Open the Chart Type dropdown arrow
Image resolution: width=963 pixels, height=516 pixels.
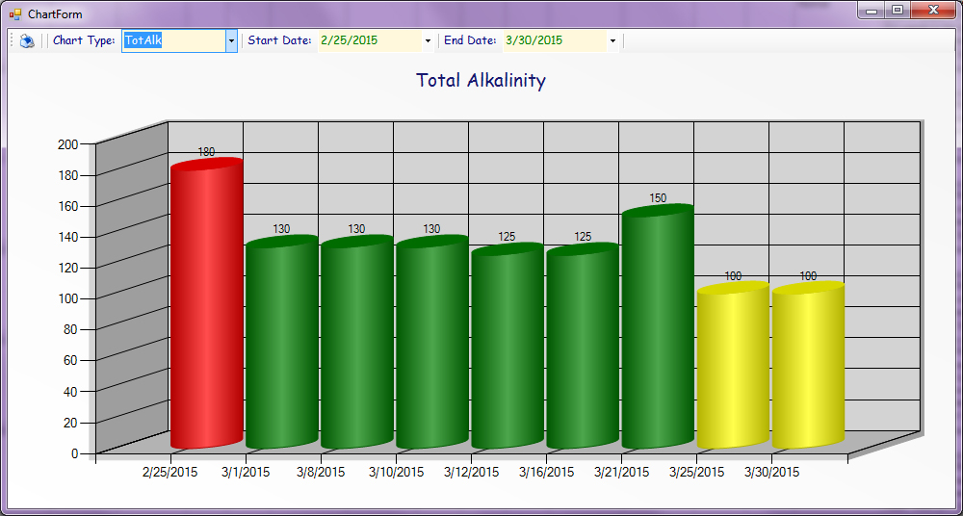[x=231, y=41]
